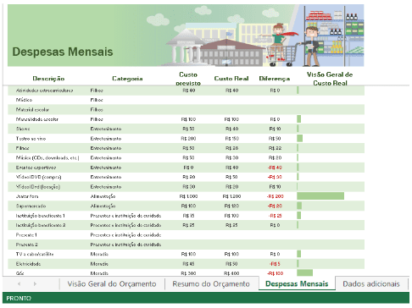Click the Instituição beneficente 2 cell
The width and height of the screenshot is (412, 308).
point(41,225)
